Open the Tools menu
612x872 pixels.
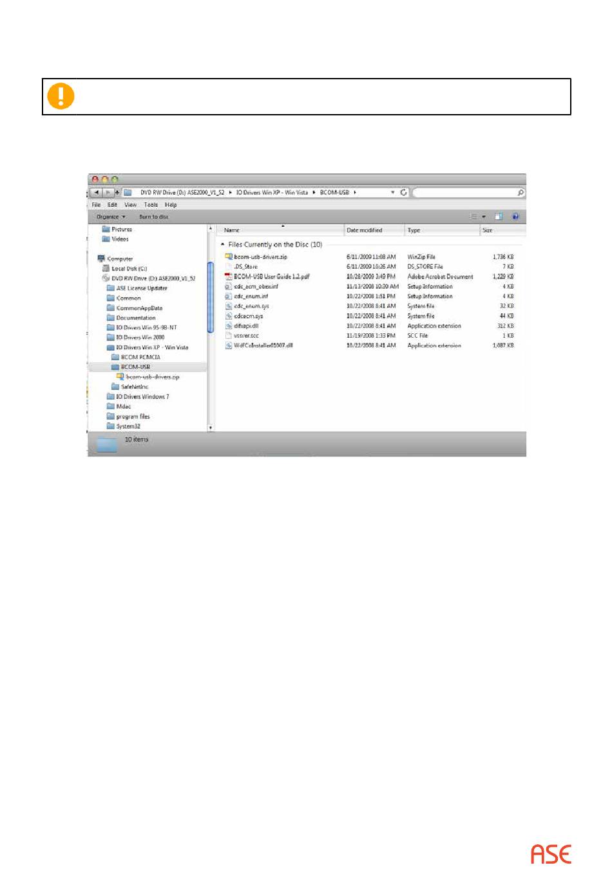click(151, 205)
